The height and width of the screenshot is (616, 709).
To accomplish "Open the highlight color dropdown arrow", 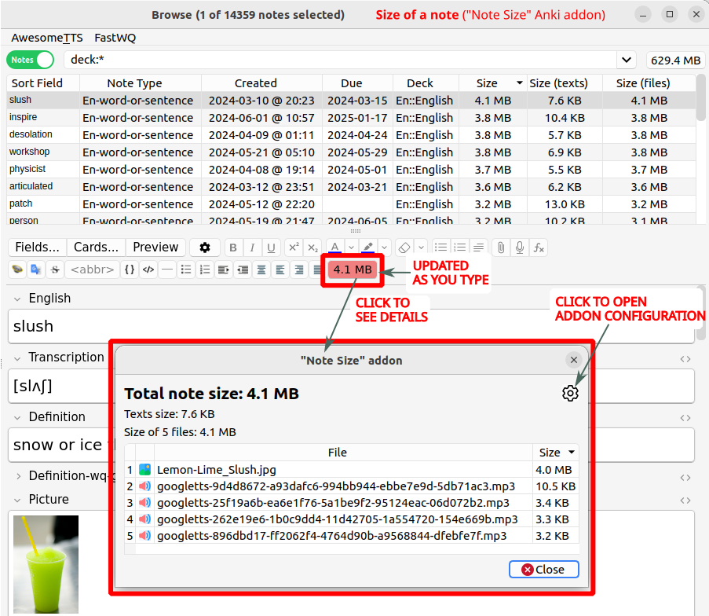I will click(x=384, y=247).
